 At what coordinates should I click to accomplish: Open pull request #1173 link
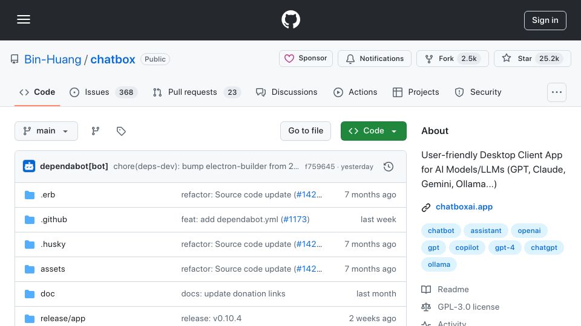295,220
